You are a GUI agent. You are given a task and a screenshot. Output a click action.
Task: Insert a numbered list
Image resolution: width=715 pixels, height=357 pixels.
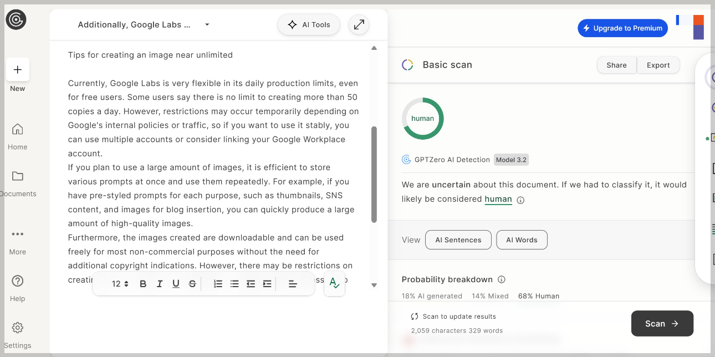point(218,284)
